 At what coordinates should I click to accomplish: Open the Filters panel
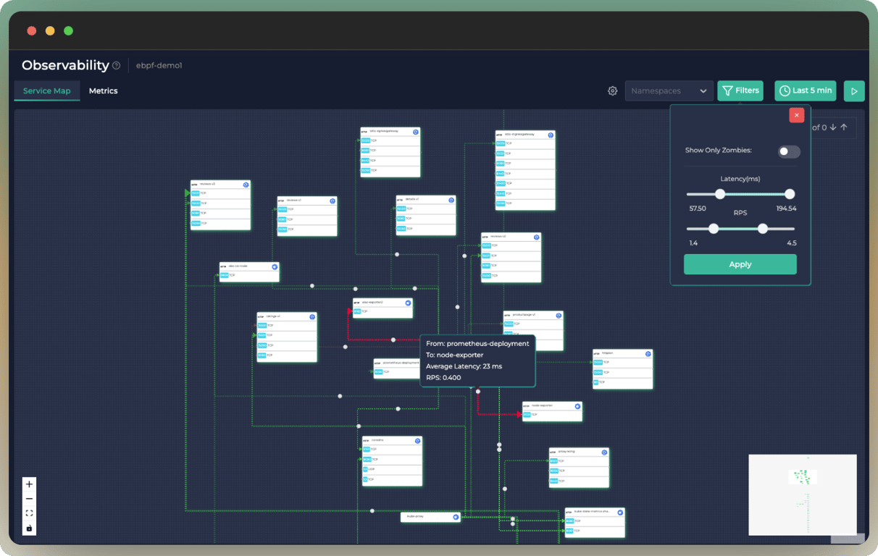(740, 90)
